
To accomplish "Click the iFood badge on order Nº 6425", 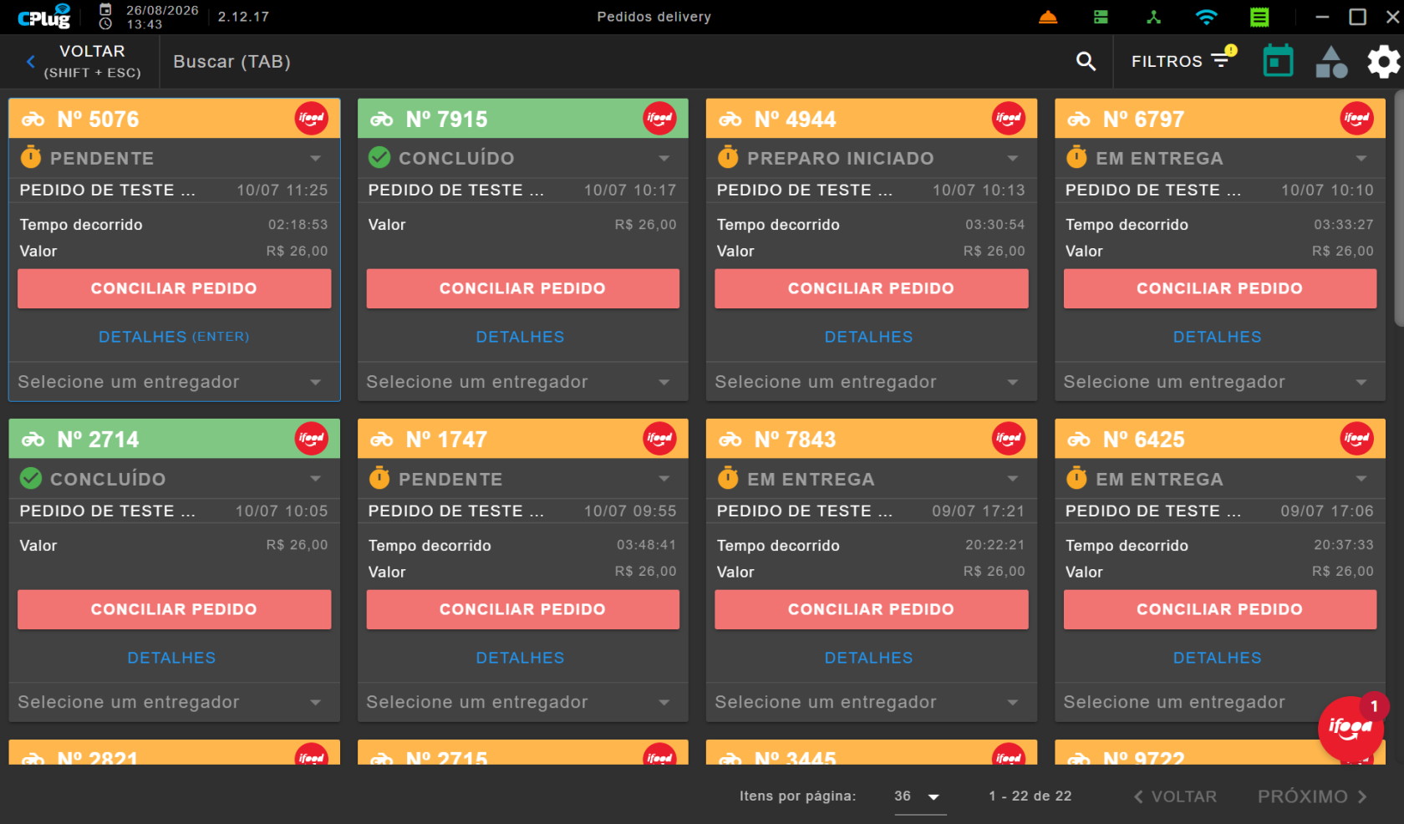I will 1357,439.
